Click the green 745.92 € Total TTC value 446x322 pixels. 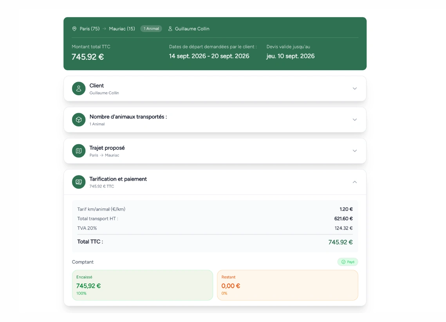pos(341,242)
